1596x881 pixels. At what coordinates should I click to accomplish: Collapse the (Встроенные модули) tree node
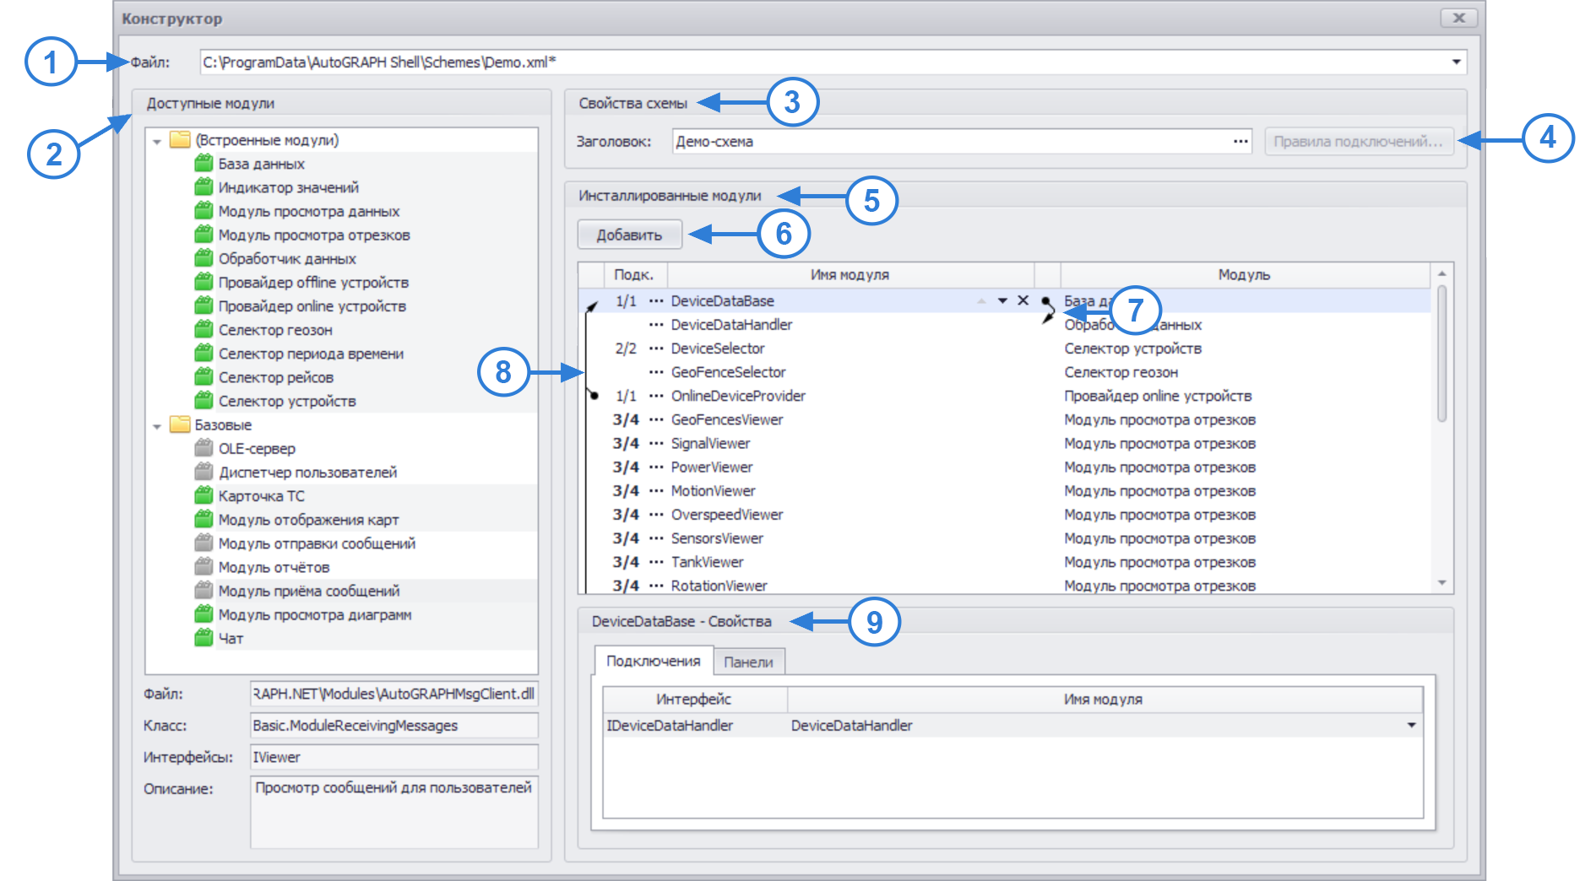coord(157,141)
